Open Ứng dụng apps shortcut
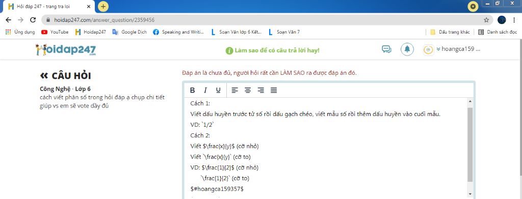Image resolution: width=522 pixels, height=199 pixels. click(x=20, y=32)
